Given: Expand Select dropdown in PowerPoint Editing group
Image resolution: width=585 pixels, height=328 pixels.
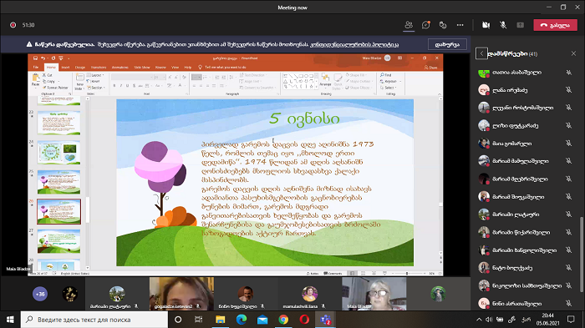Looking at the screenshot, I should click(x=389, y=88).
